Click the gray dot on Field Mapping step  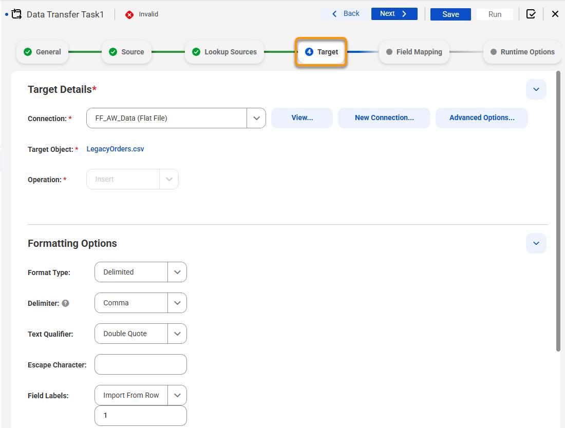click(389, 52)
